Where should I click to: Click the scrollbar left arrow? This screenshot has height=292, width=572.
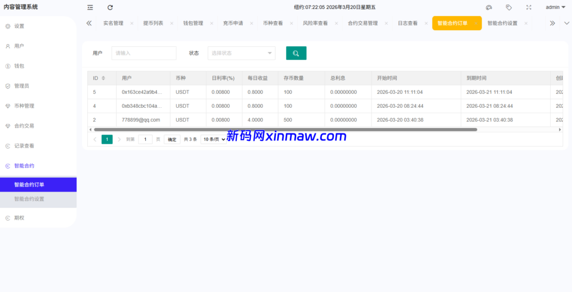coord(90,130)
